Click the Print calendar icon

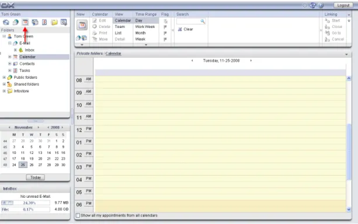point(95,33)
